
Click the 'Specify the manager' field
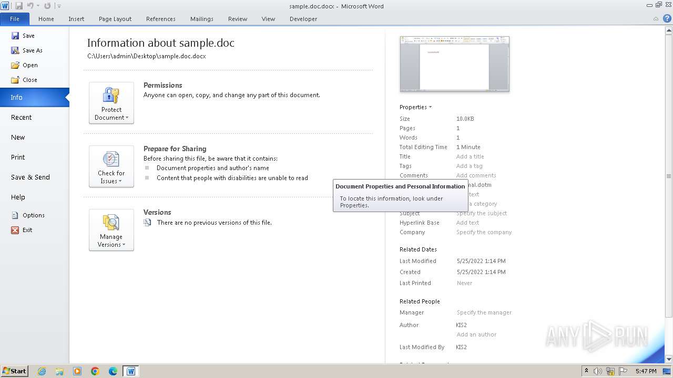tap(484, 312)
